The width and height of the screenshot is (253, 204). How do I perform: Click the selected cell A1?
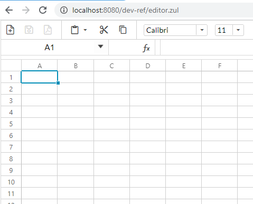[39, 77]
